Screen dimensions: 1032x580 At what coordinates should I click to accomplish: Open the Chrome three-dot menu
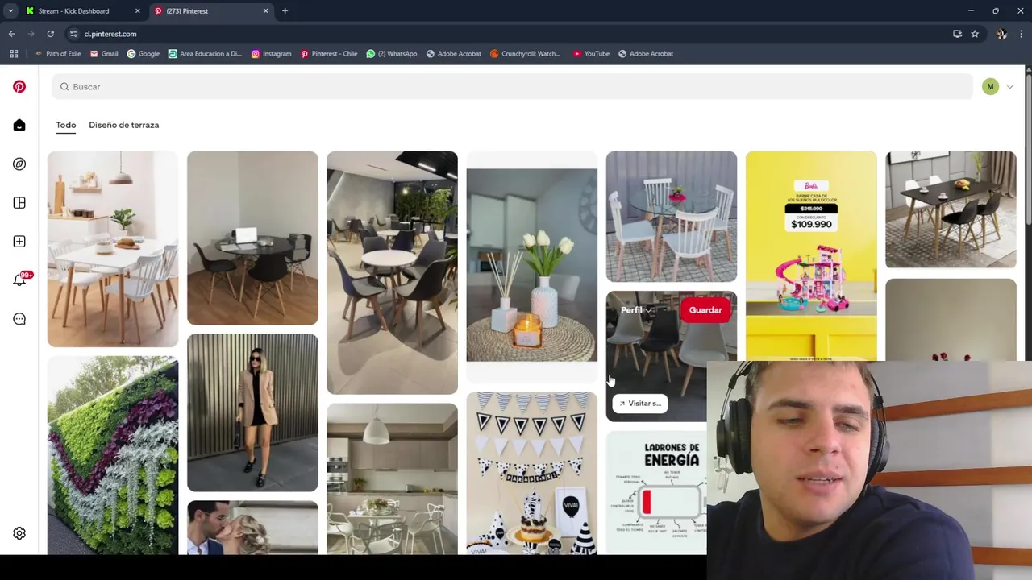click(x=1021, y=34)
